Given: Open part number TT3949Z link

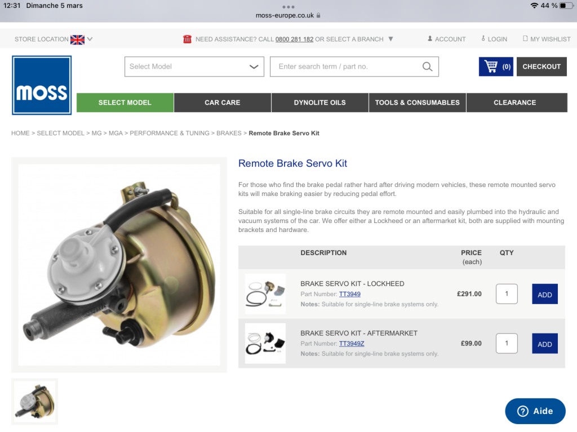Looking at the screenshot, I should [x=352, y=344].
